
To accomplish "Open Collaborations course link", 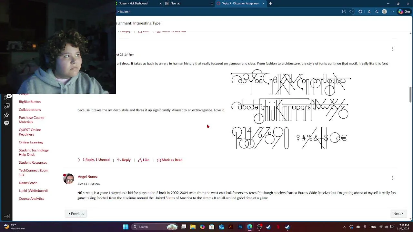I will click(30, 110).
